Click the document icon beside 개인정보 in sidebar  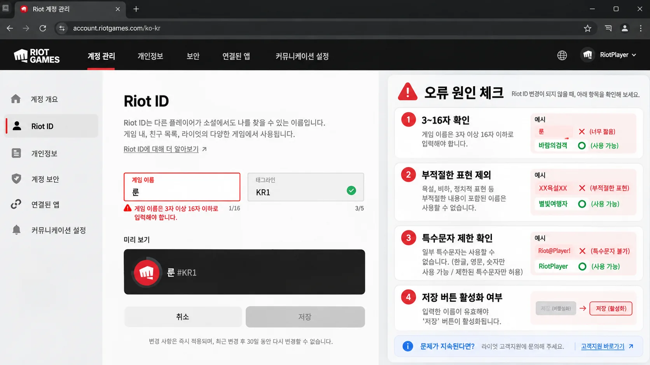coord(16,153)
